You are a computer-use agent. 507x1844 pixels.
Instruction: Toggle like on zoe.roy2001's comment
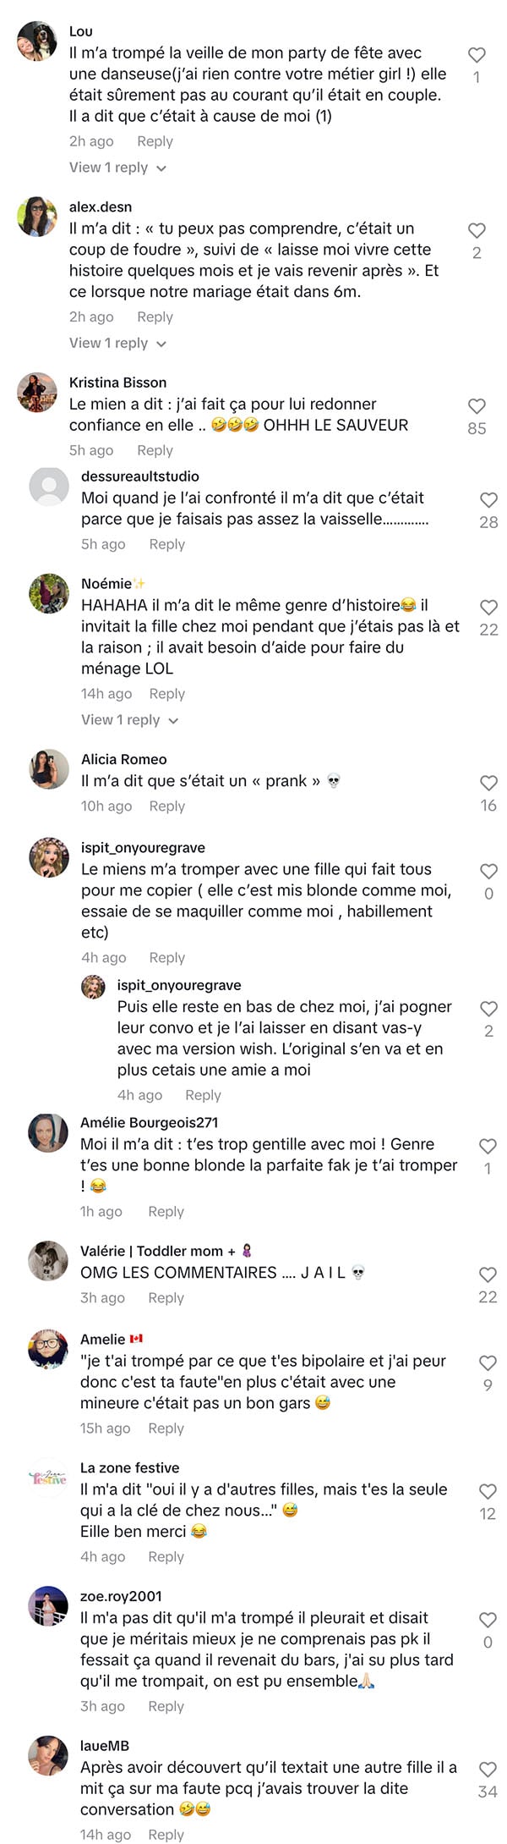(x=488, y=1620)
